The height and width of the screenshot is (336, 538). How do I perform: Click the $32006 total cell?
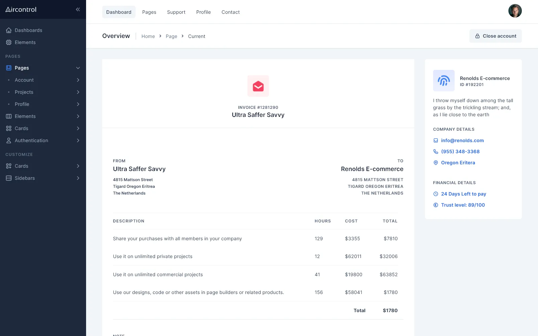(x=389, y=256)
